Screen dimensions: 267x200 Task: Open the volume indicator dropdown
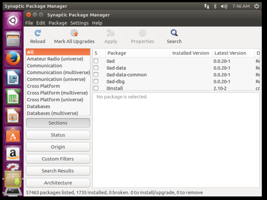(224, 6)
